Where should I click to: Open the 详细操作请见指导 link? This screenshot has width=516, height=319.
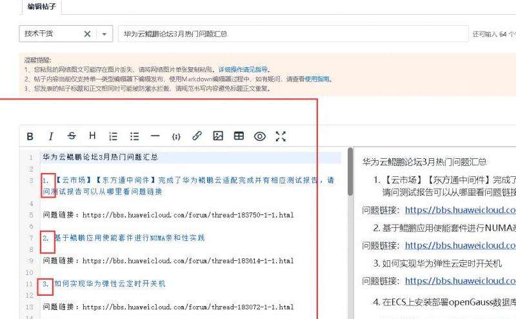pyautogui.click(x=243, y=70)
